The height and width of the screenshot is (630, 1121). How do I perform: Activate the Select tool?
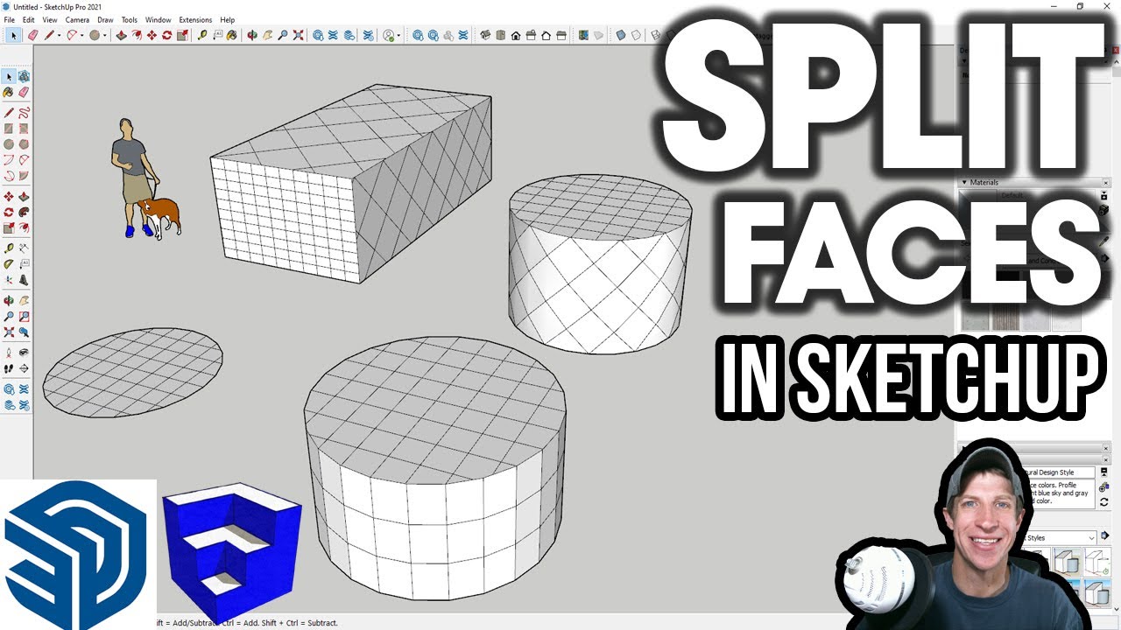tap(12, 35)
